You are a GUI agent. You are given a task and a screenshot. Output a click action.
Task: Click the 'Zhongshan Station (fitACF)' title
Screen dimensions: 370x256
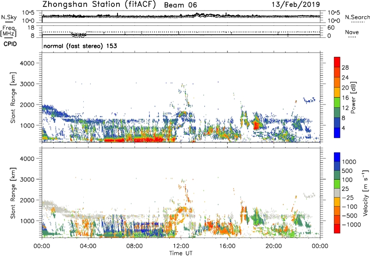(99, 5)
